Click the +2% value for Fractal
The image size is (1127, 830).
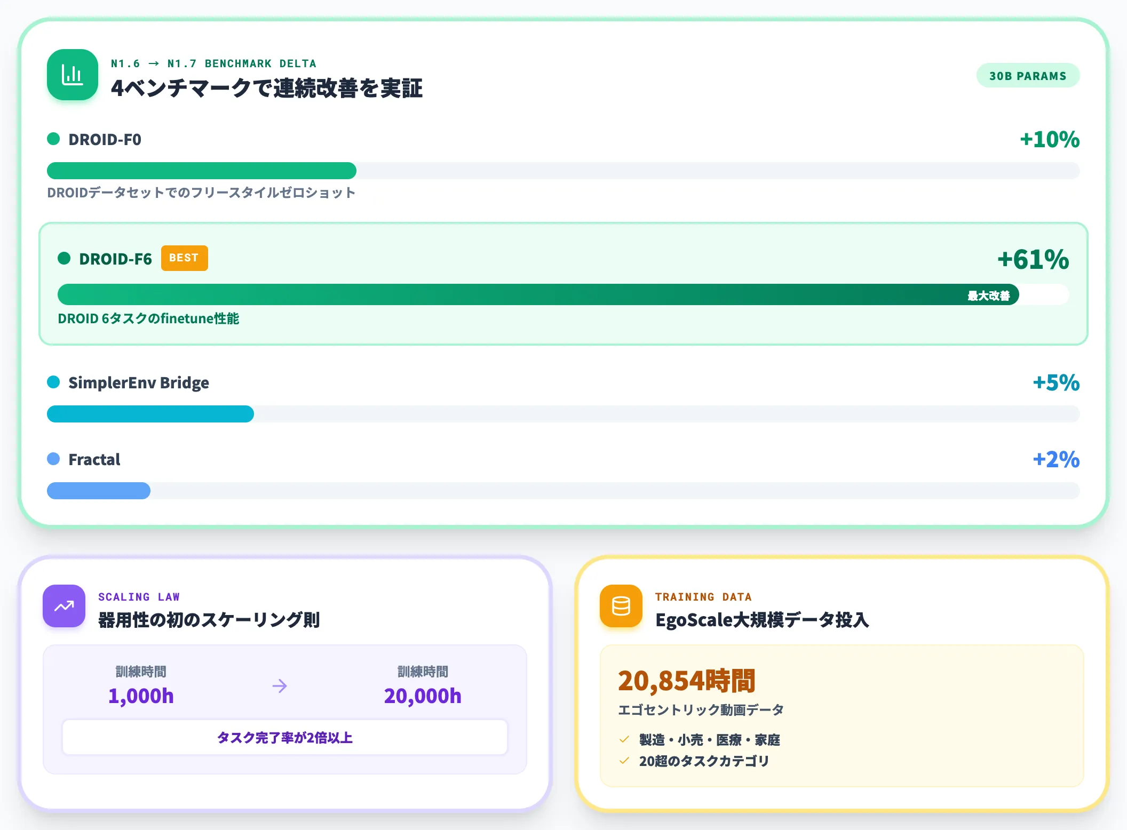(x=1056, y=460)
